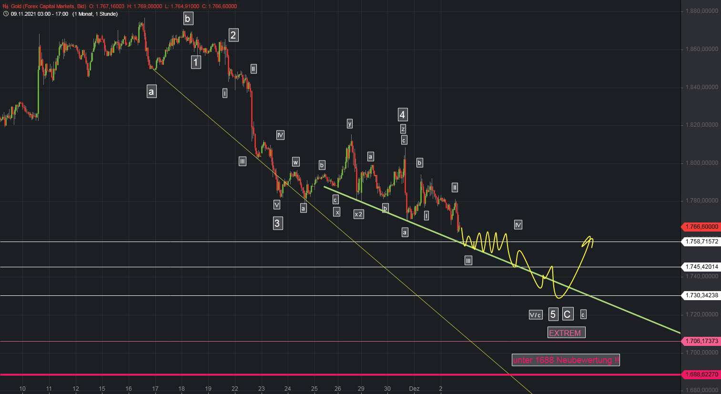Click the high price value H: 1.769,08000
The image size is (721, 394).
coord(144,6)
